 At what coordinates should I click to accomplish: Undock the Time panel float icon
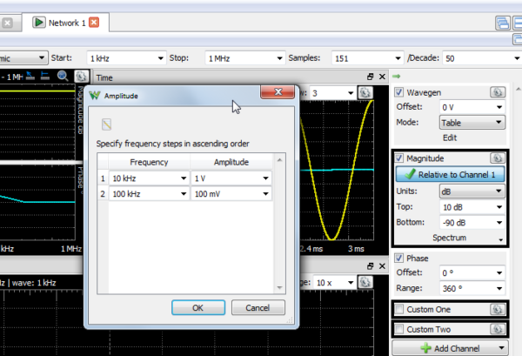371,77
